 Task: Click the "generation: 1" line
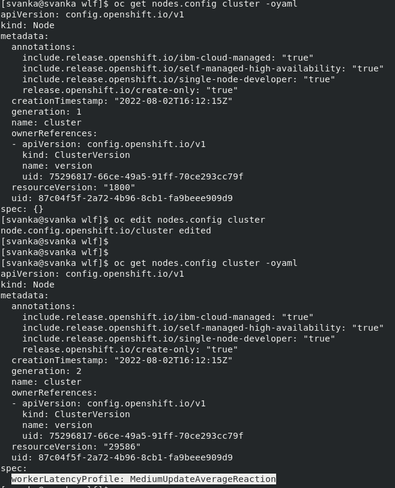pyautogui.click(x=46, y=112)
